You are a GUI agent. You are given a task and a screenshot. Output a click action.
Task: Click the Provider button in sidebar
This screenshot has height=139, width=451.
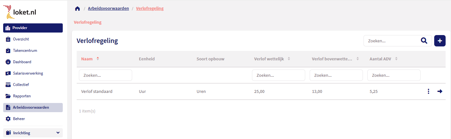33,28
